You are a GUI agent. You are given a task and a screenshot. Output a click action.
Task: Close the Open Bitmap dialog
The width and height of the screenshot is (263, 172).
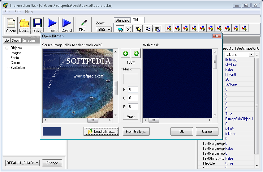217,36
